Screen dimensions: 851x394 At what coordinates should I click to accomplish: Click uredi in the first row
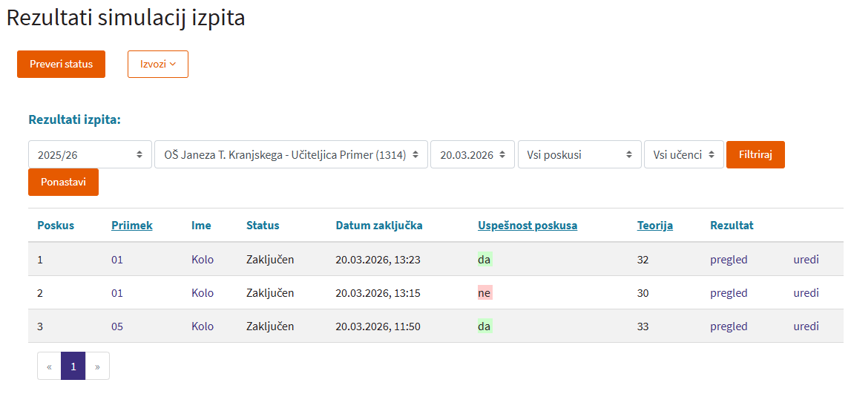[806, 260]
